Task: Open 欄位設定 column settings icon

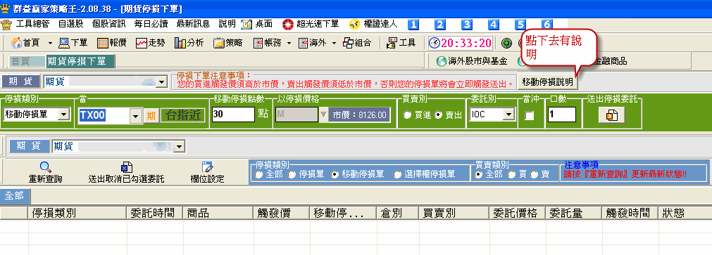Action: 207,167
